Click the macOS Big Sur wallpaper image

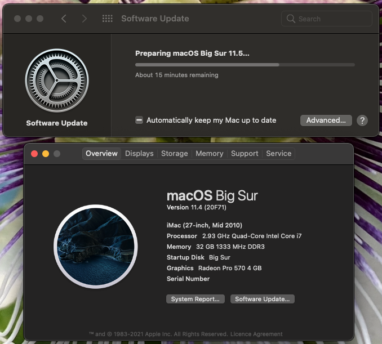[96, 247]
